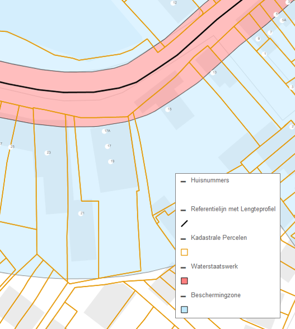
Task: Collapse the Waterstaatswerk legend group
Action: coord(183,267)
